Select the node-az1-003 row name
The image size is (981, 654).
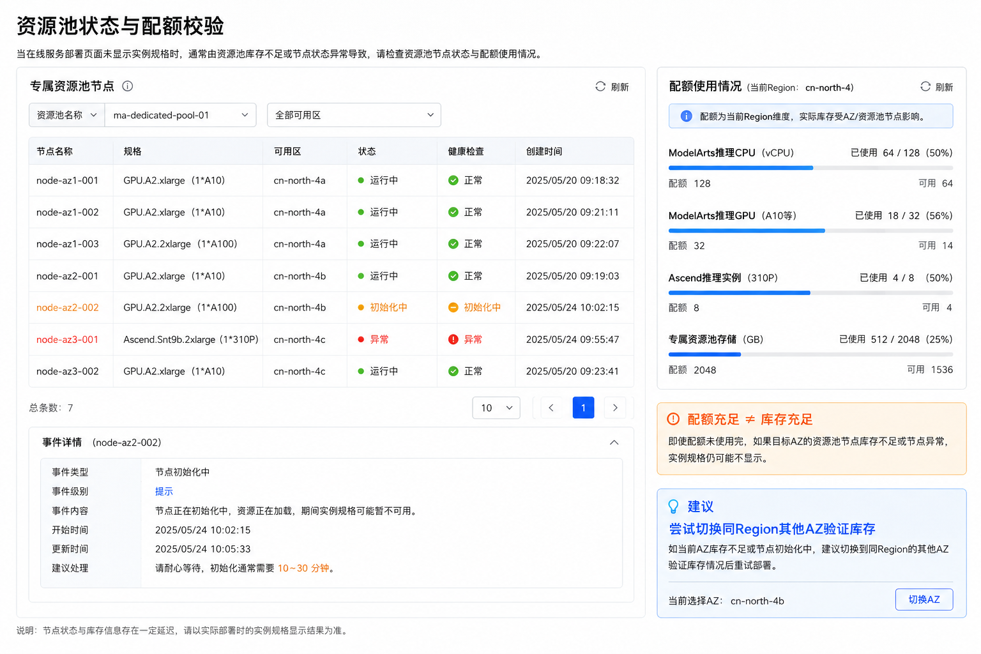tap(68, 244)
